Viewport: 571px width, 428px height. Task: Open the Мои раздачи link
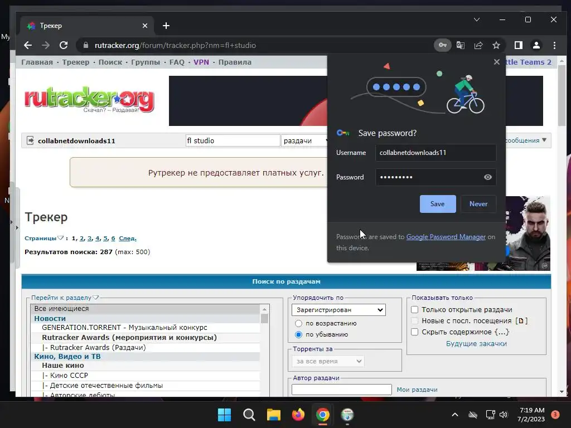[417, 390]
